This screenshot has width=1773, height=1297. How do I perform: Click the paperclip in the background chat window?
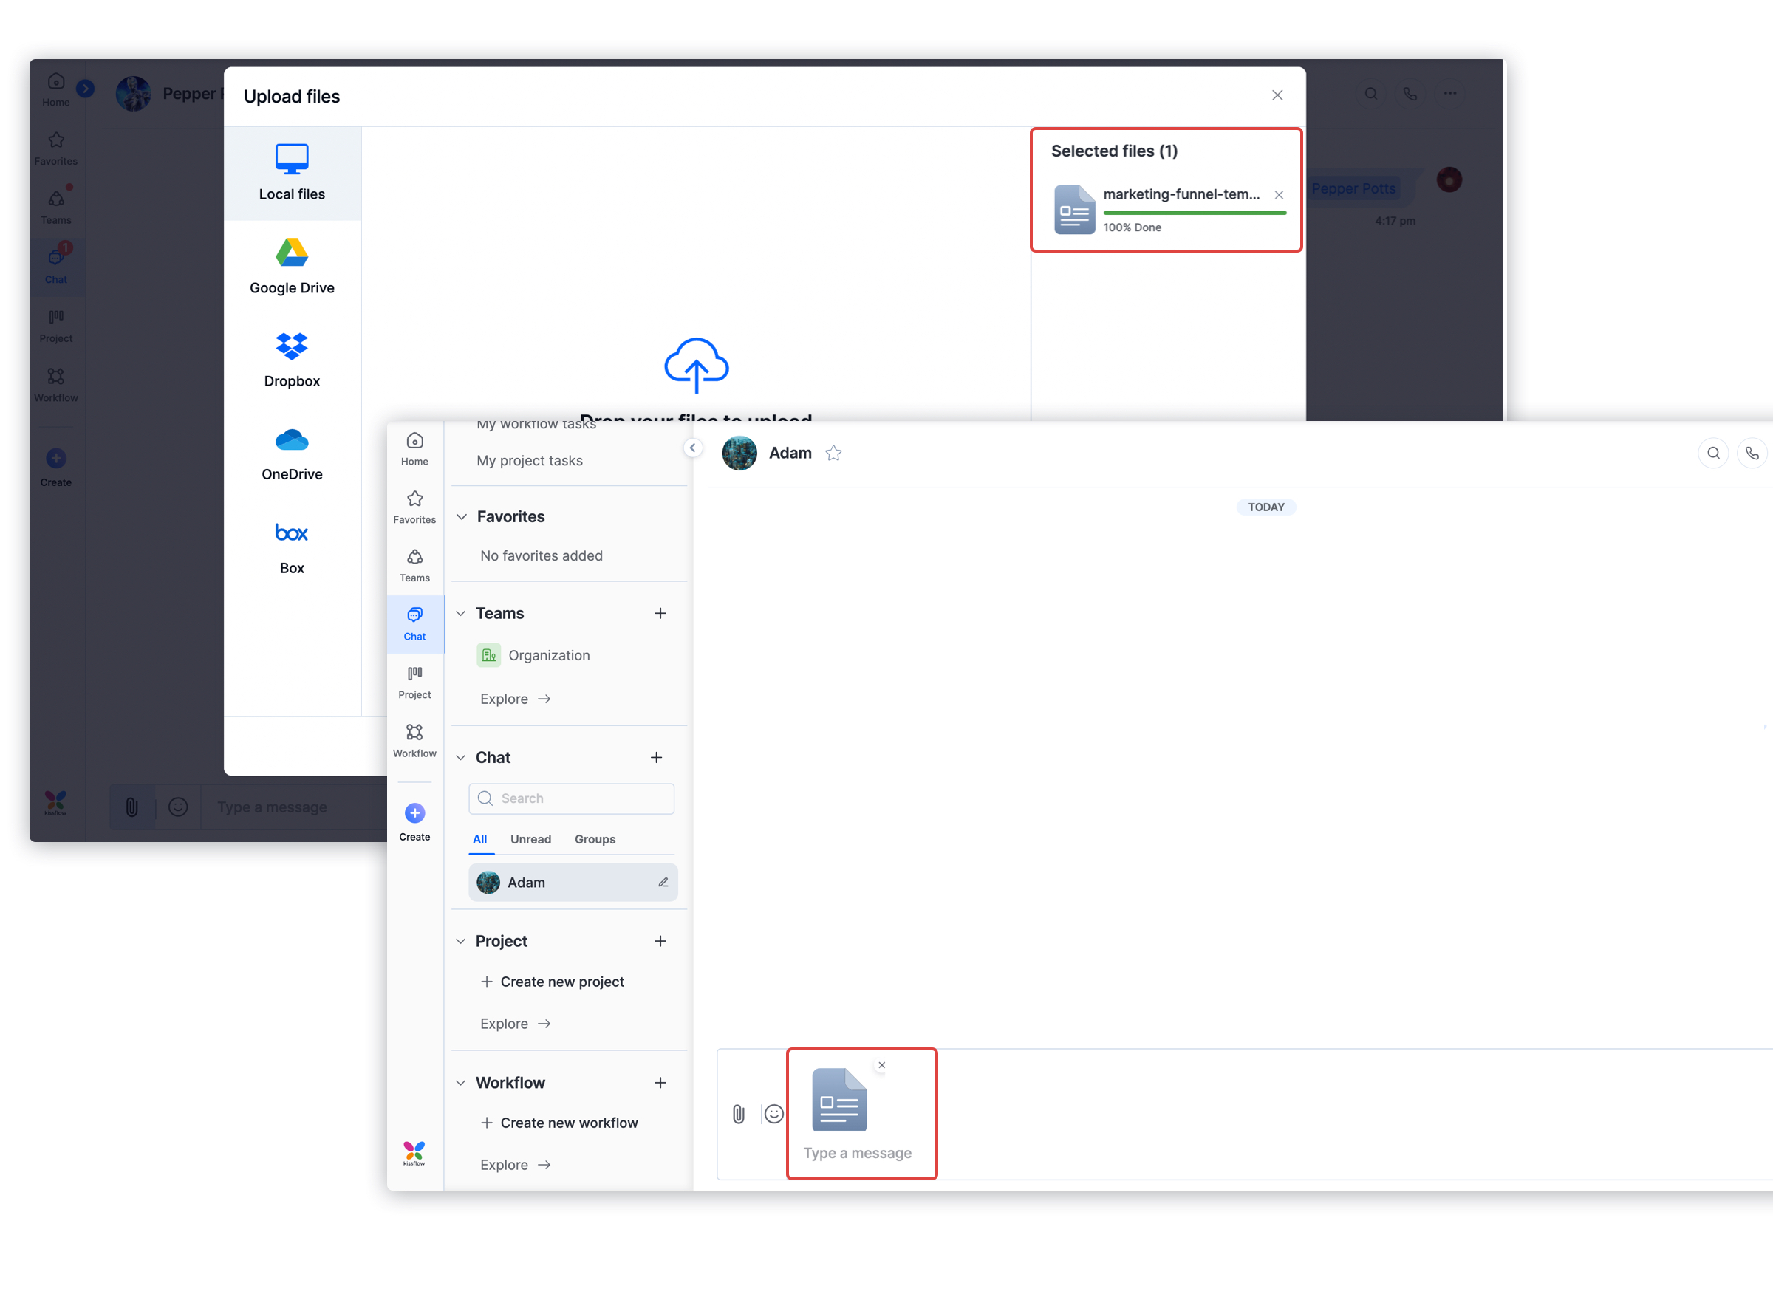pyautogui.click(x=132, y=807)
